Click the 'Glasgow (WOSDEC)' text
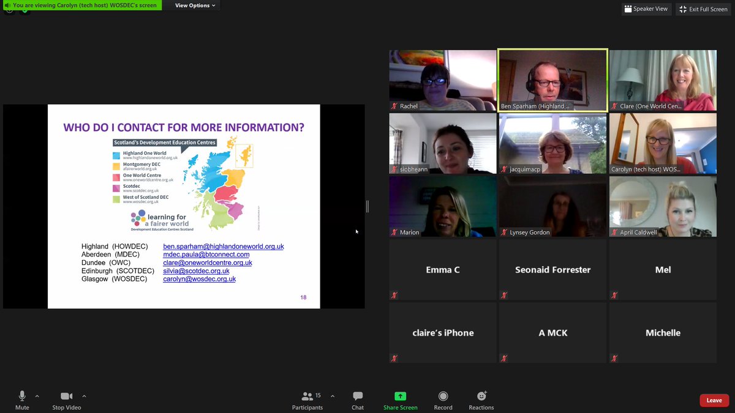Screen dimensions: 735x413 pos(115,278)
